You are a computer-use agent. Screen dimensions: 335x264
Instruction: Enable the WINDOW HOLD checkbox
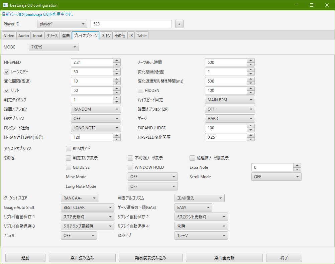[130, 167]
